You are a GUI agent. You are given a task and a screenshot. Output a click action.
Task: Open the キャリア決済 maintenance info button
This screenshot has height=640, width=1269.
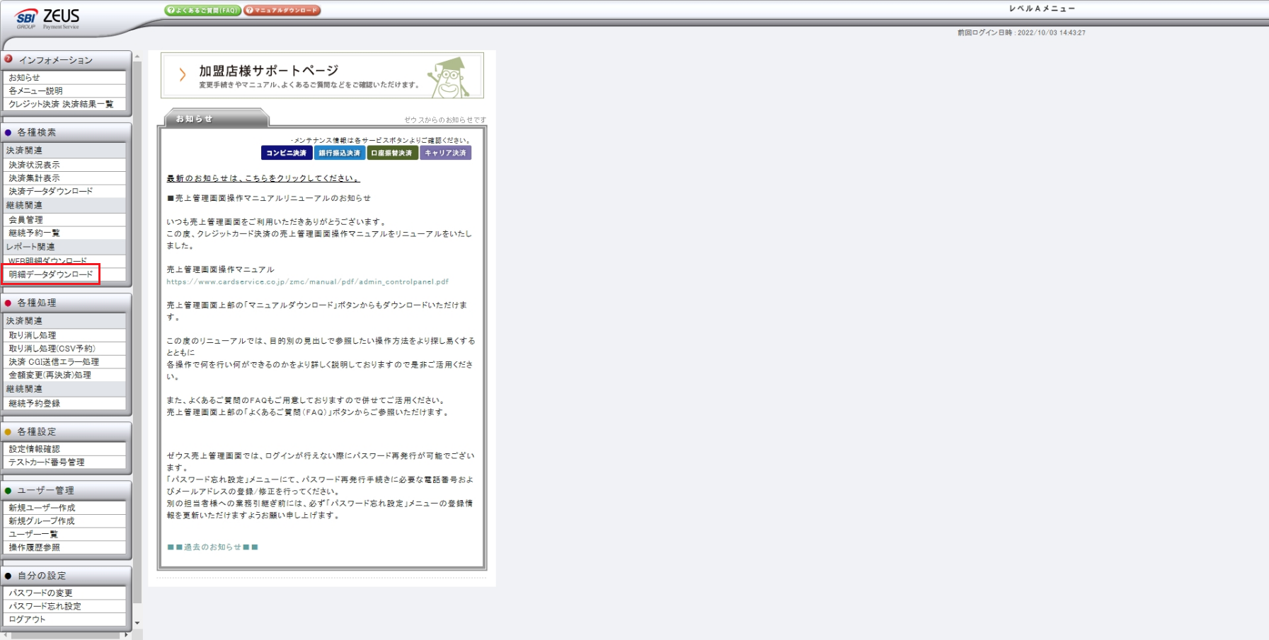pos(445,153)
